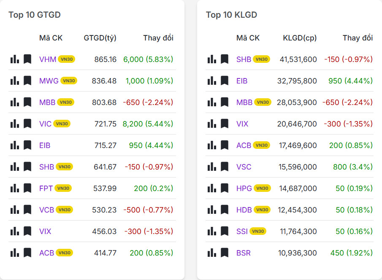
Task: Open BSR ticker link
Action: coord(243,253)
